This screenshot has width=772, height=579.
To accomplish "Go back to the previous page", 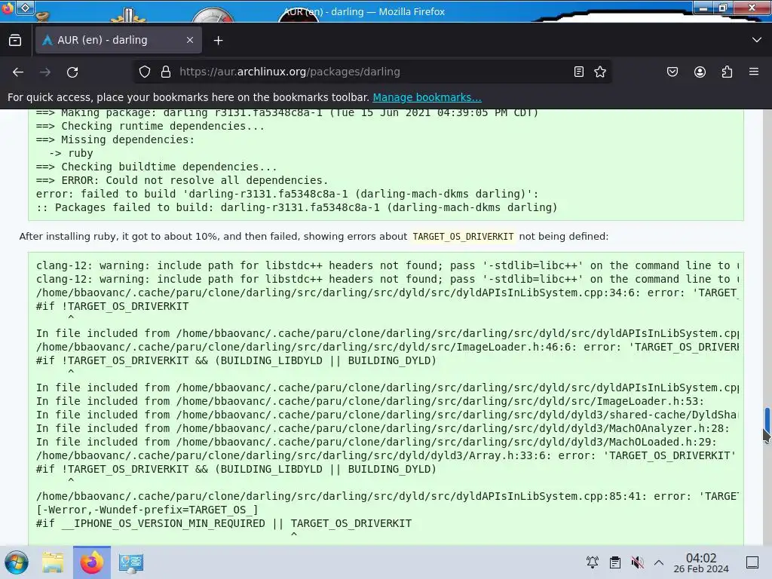I will pos(18,72).
